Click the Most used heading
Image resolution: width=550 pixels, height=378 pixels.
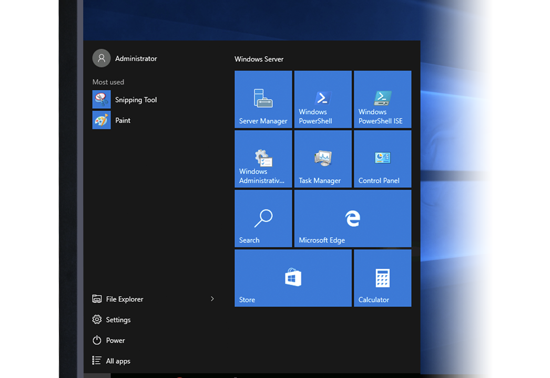pos(108,82)
